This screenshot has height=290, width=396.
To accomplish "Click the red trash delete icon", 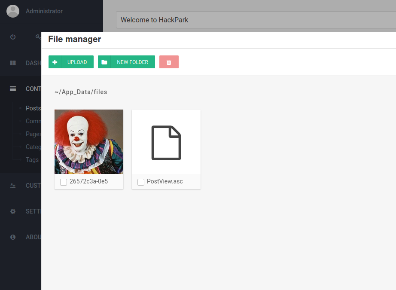I will click(x=169, y=62).
